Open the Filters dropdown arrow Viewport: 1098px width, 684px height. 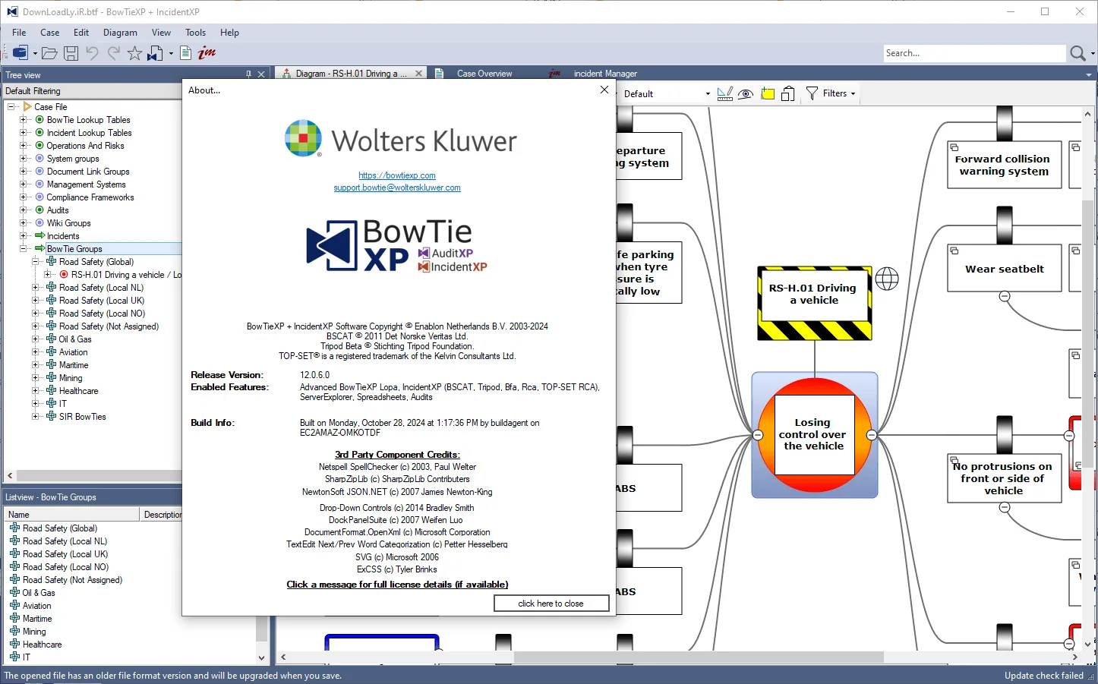pyautogui.click(x=853, y=94)
